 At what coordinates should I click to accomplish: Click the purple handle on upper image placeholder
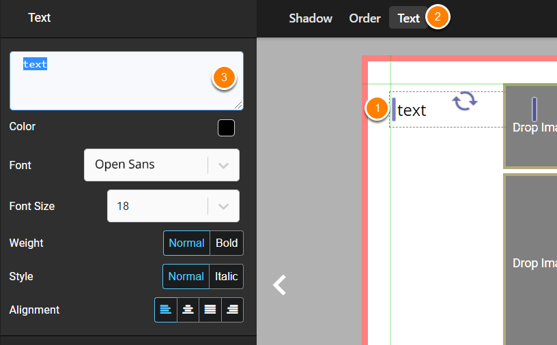(x=534, y=109)
